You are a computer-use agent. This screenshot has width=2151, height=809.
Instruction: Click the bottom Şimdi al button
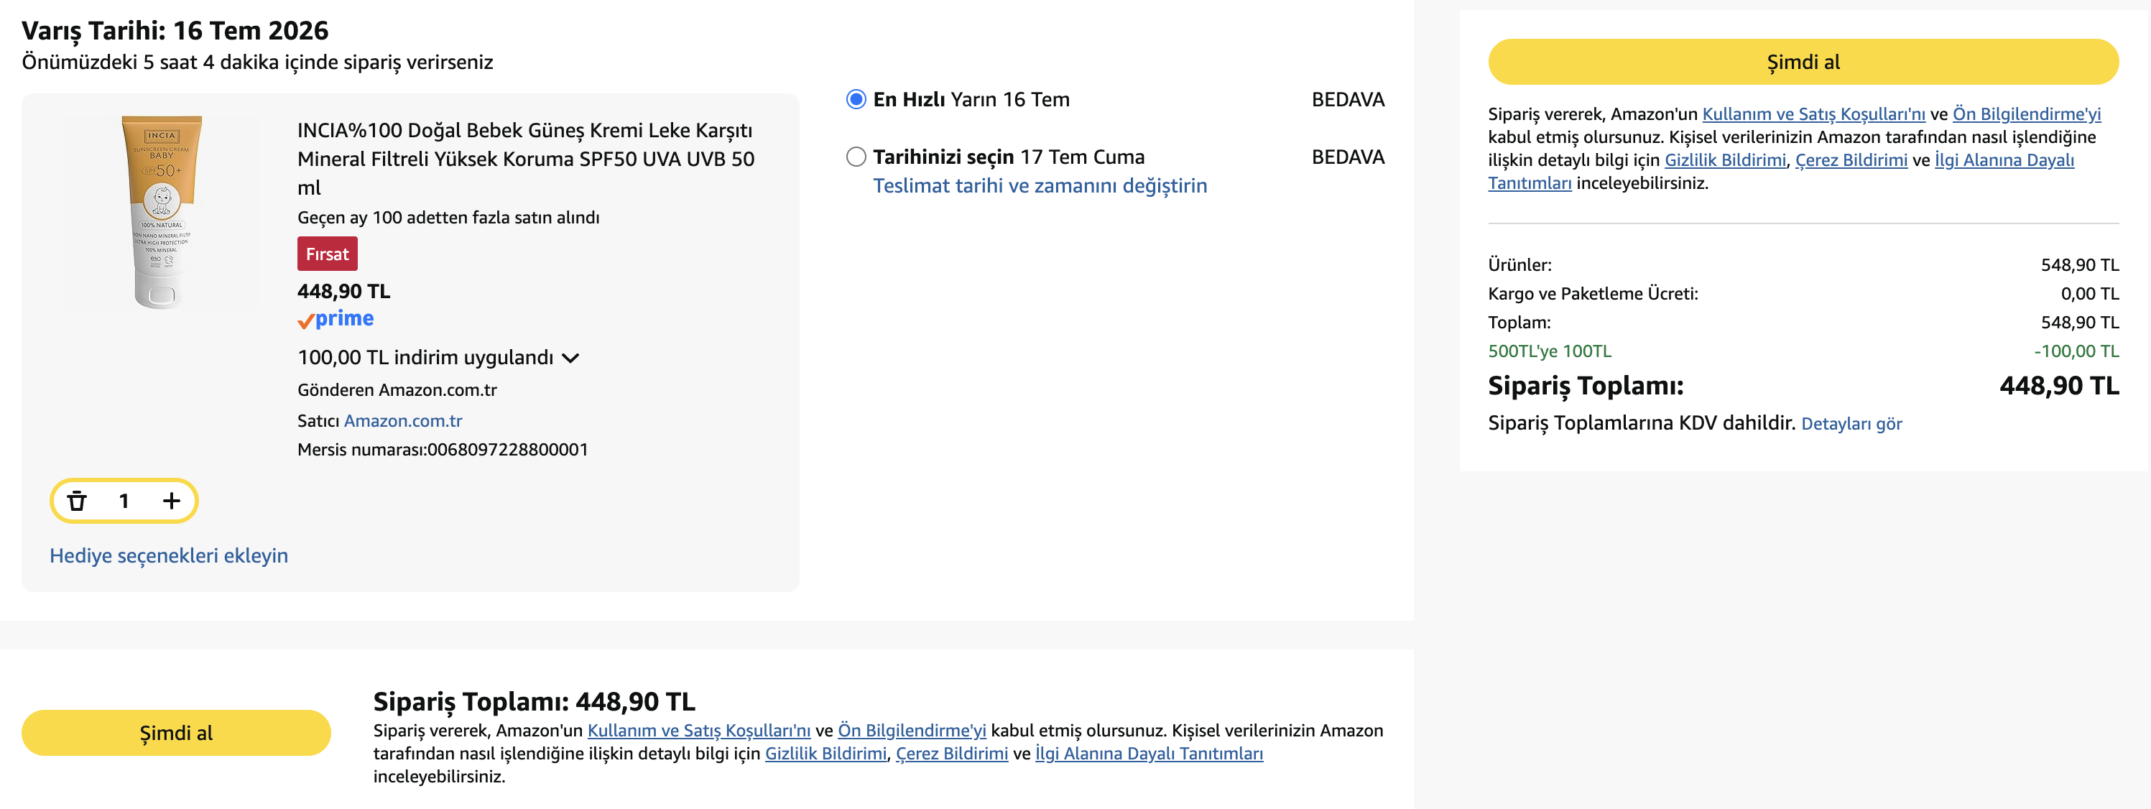[176, 732]
